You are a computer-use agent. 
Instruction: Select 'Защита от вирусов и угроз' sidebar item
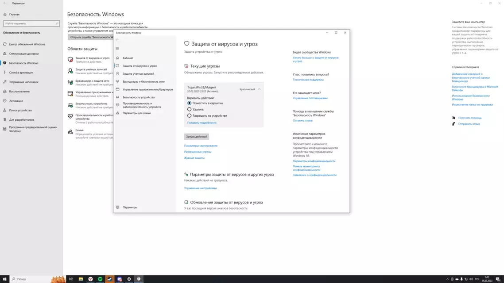pyautogui.click(x=140, y=66)
